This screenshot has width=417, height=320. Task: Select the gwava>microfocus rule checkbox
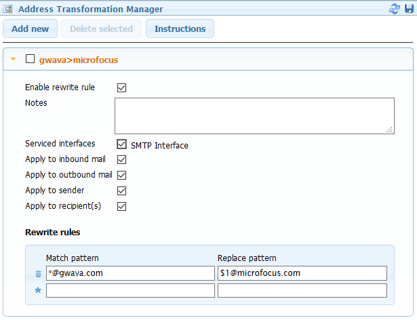30,59
